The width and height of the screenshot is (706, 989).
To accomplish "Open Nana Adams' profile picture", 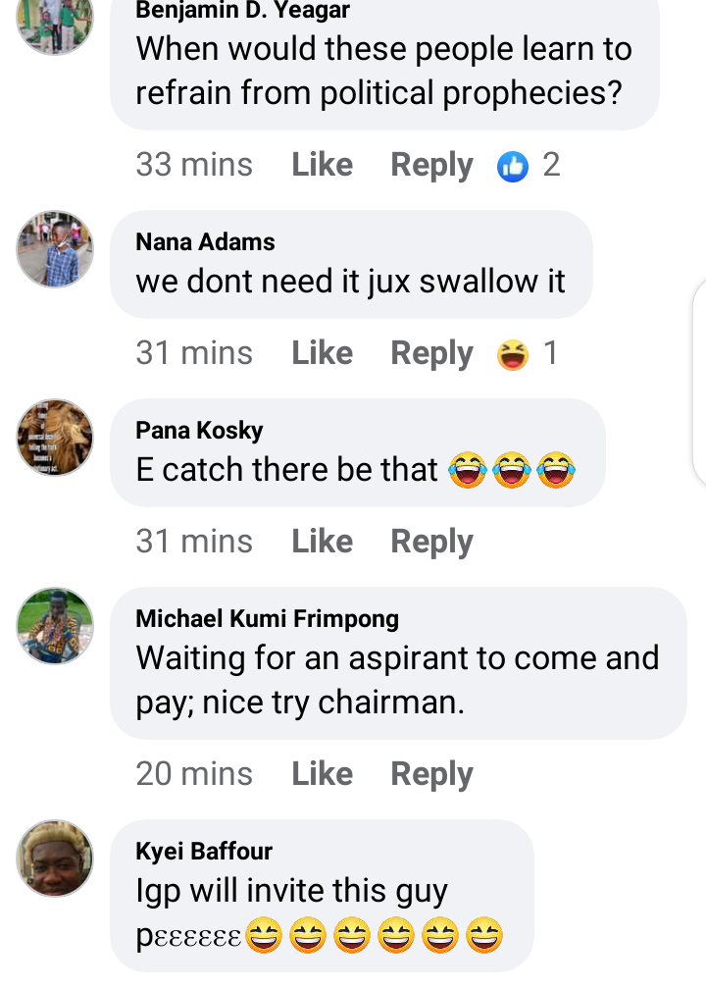I will tap(55, 249).
